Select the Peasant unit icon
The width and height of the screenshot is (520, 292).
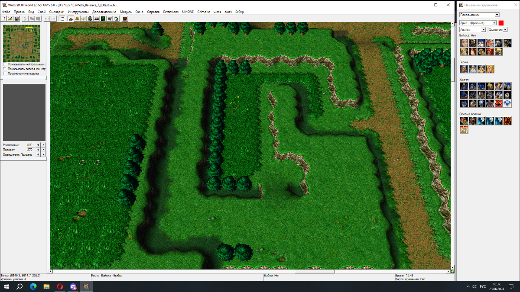(x=464, y=43)
